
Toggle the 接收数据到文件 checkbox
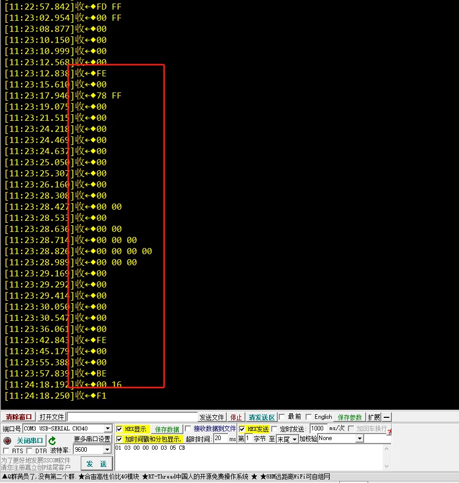coord(188,428)
